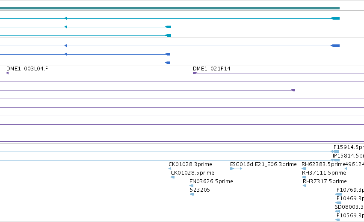
Task: Select the arrow glyph beneath CK01028.5prime
Action: click(x=172, y=177)
